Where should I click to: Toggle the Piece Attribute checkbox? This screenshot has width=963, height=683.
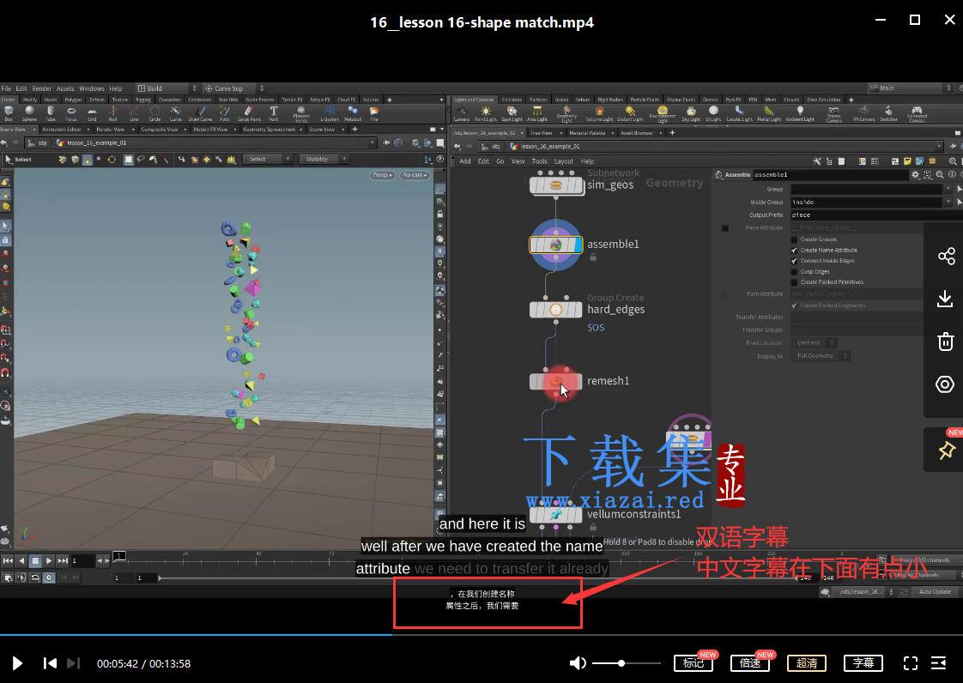point(724,228)
